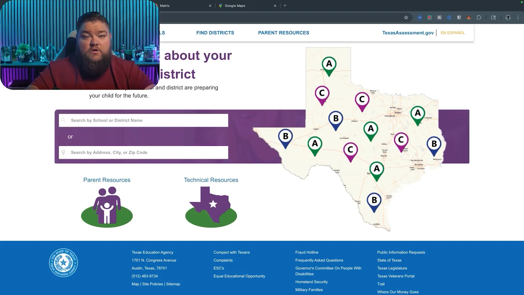Click the round blue extension icon
The width and height of the screenshot is (524, 295).
[x=449, y=17]
